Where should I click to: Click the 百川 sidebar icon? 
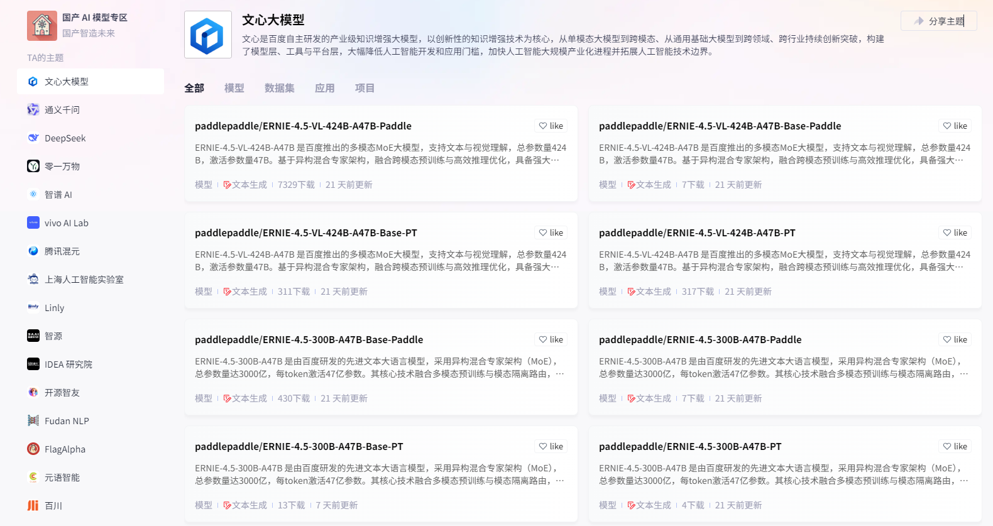tap(33, 505)
